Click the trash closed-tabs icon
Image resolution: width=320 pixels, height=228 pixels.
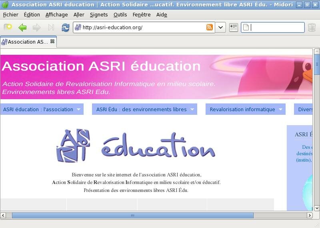(x=312, y=27)
